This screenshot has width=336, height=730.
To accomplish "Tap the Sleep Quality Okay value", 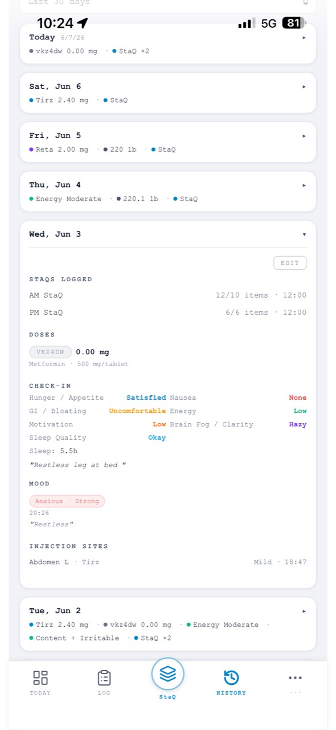I will point(157,437).
